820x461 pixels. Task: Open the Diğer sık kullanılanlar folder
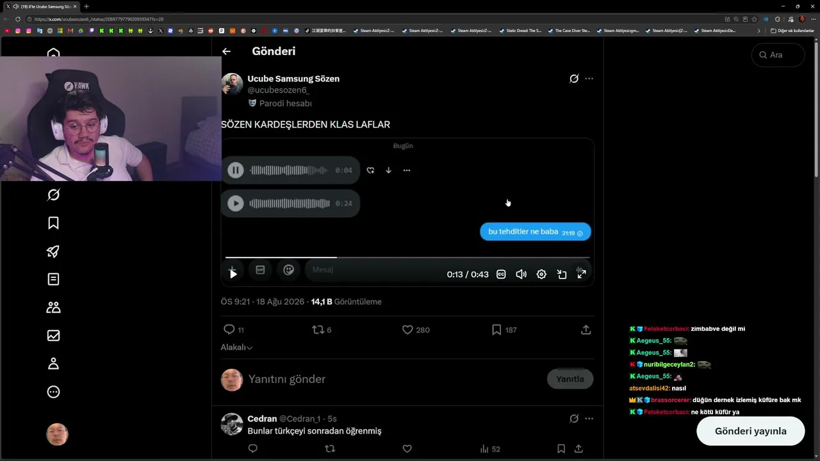792,31
